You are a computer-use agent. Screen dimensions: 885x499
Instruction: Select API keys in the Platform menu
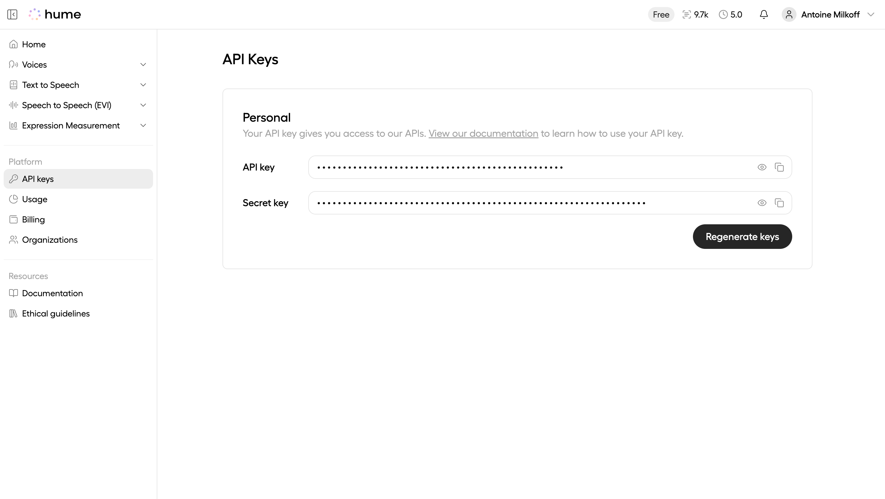[38, 179]
